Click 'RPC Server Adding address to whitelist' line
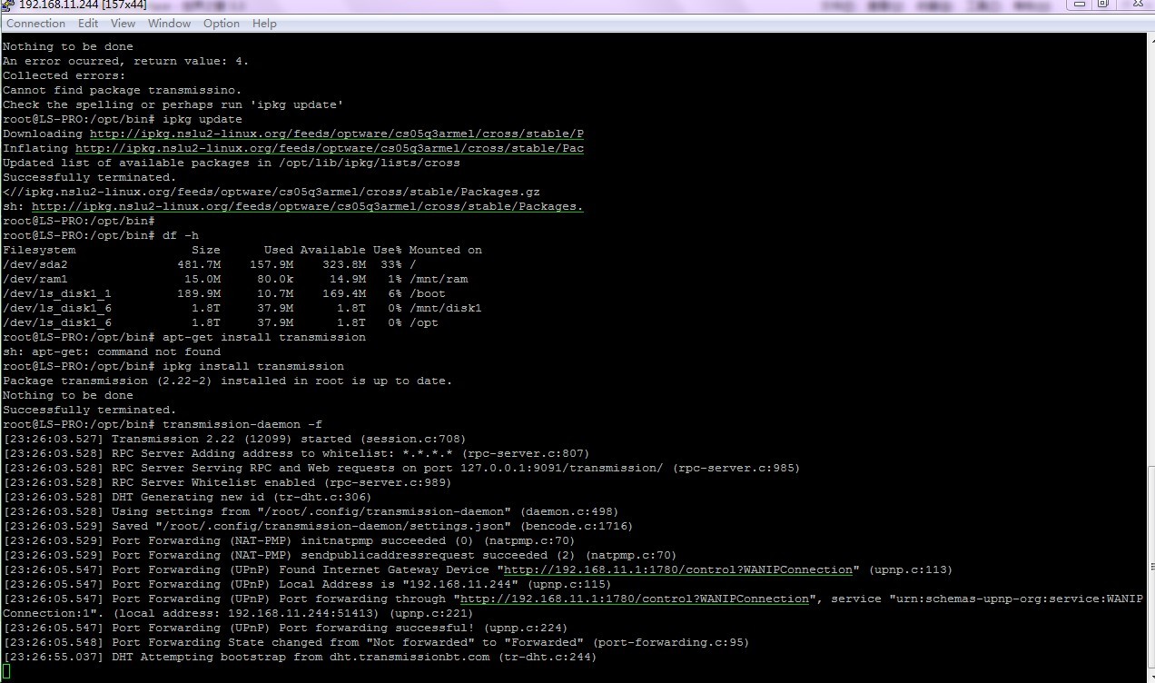Viewport: 1155px width, 683px height. point(297,454)
